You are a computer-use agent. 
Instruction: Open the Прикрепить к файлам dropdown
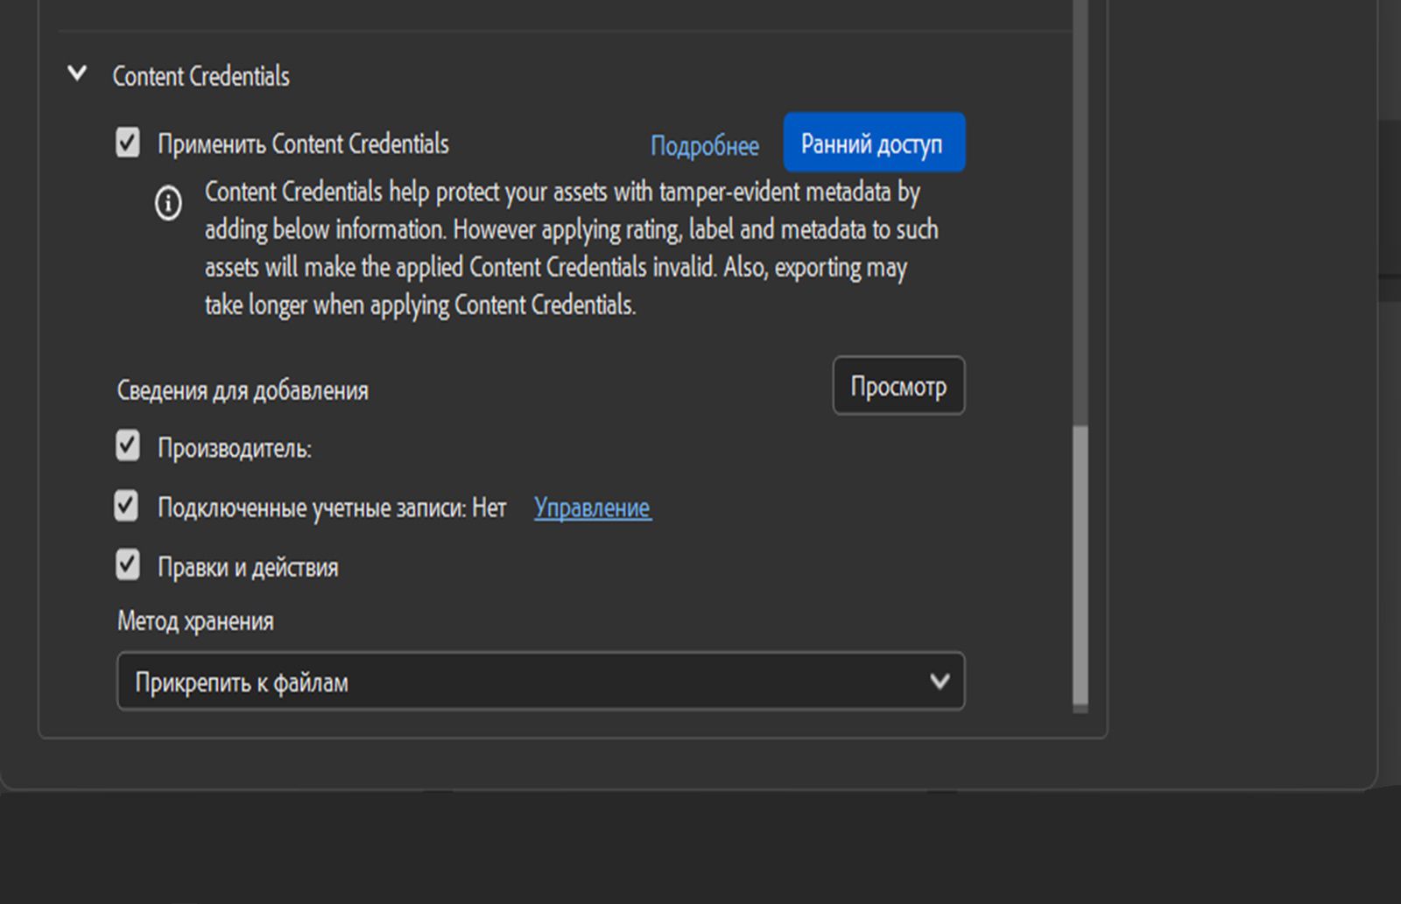[x=541, y=681]
